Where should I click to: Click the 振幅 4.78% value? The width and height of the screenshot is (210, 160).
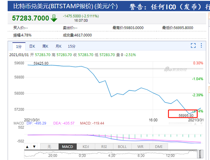23,35
